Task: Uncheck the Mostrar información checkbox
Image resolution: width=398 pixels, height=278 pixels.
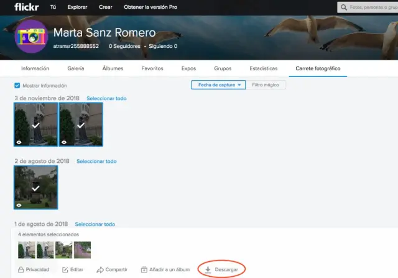Action: tap(17, 85)
